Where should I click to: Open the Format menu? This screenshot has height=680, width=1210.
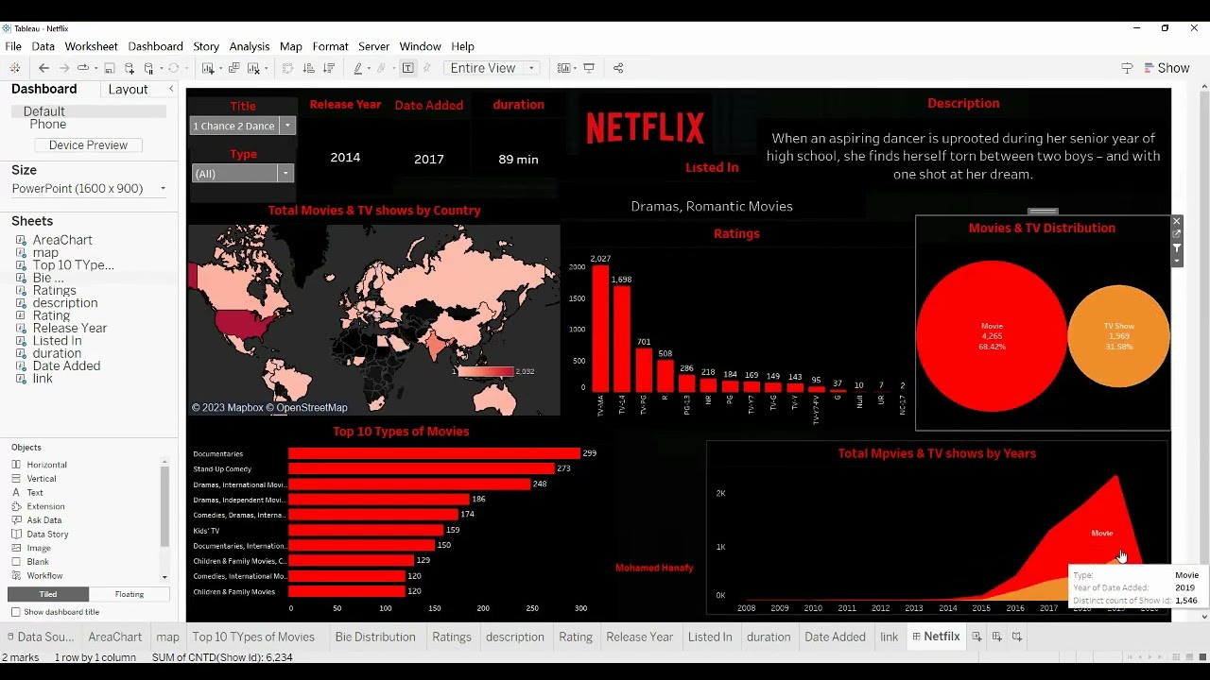pos(330,46)
